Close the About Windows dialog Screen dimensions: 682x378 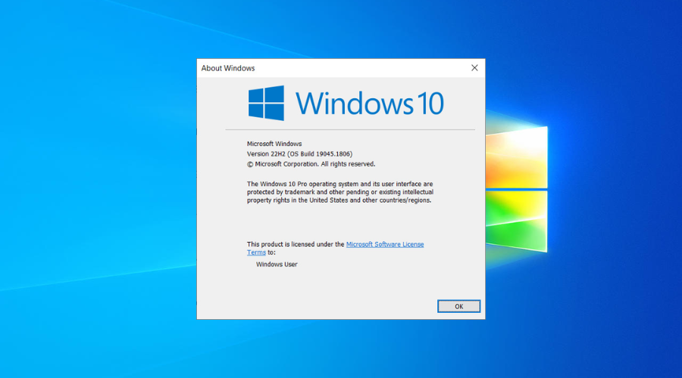coord(474,68)
